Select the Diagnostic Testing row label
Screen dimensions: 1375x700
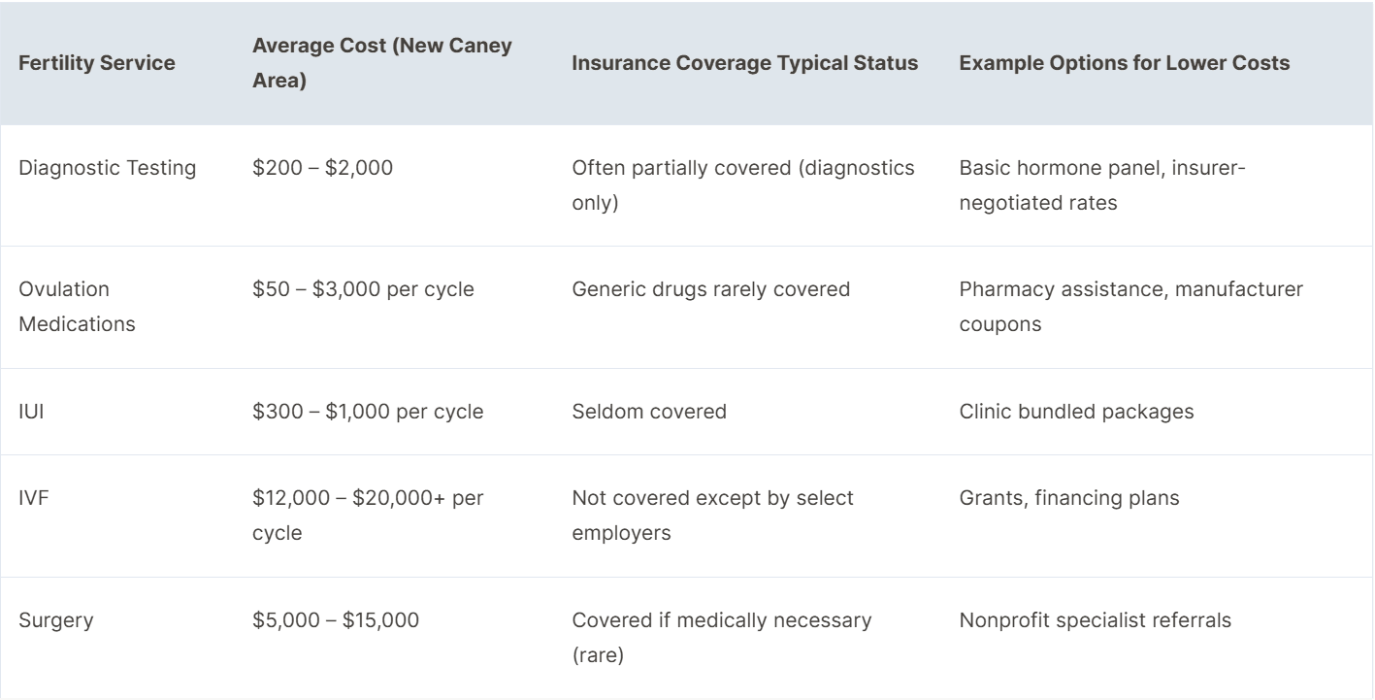[108, 168]
